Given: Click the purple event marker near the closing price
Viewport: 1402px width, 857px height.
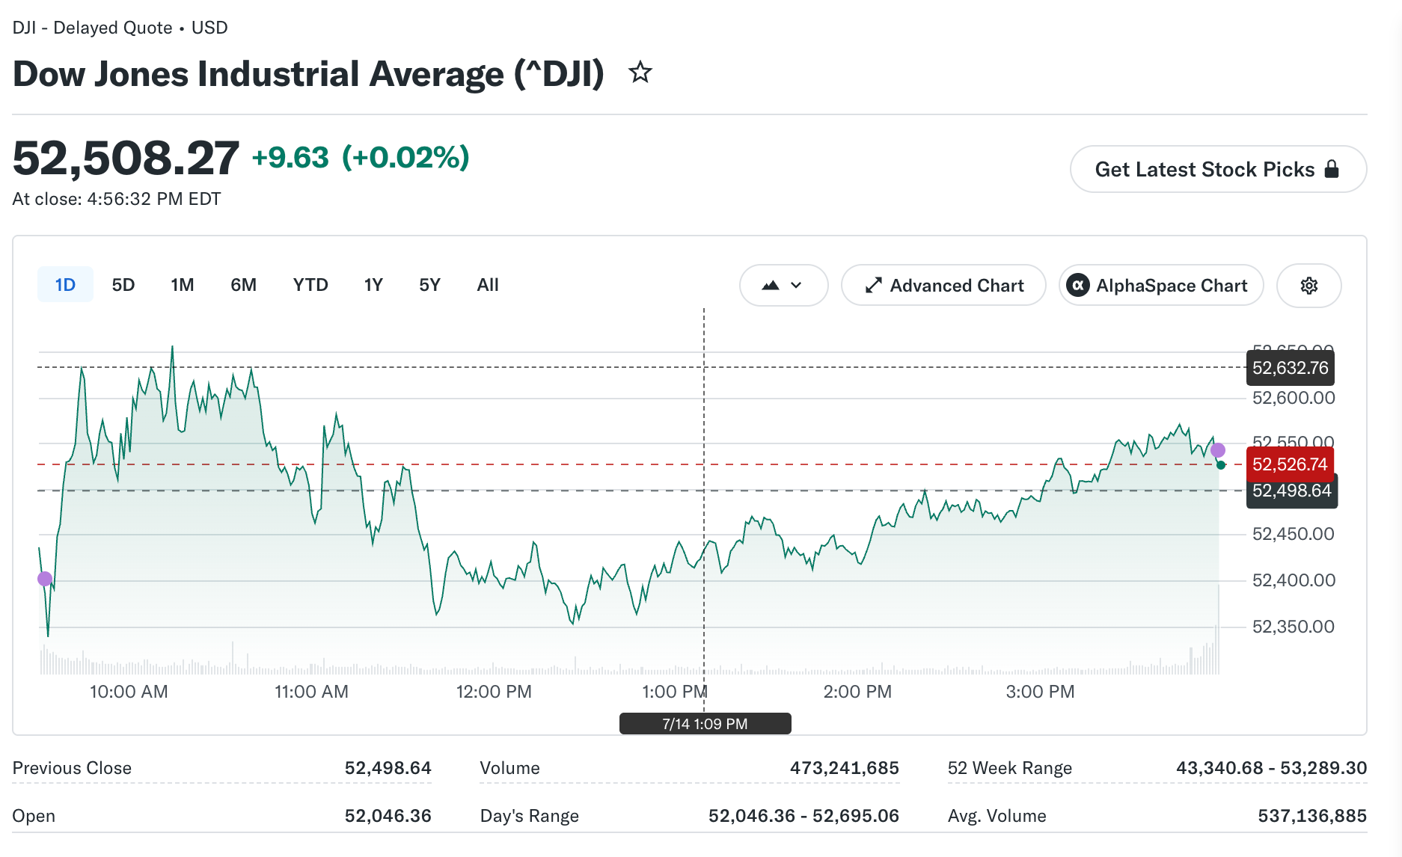Looking at the screenshot, I should pos(1218,450).
